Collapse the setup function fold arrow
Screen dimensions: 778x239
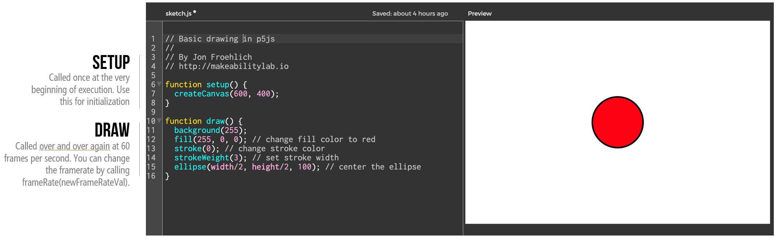tap(159, 84)
